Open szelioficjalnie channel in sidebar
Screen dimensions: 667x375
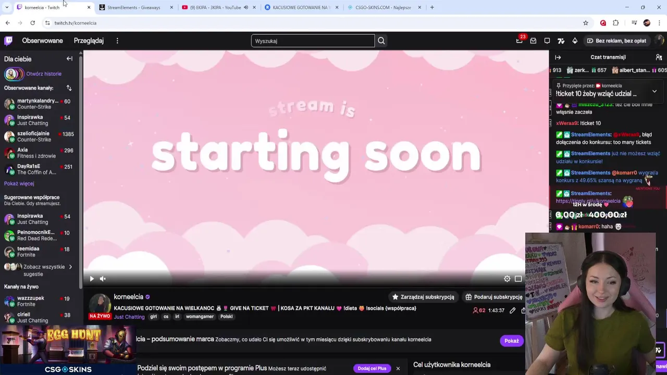(x=39, y=136)
